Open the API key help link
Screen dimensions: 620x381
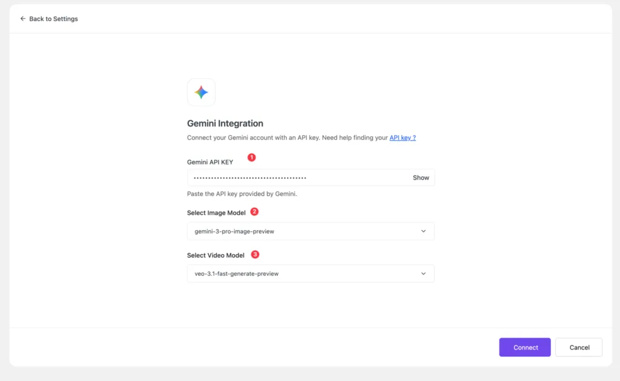(403, 137)
